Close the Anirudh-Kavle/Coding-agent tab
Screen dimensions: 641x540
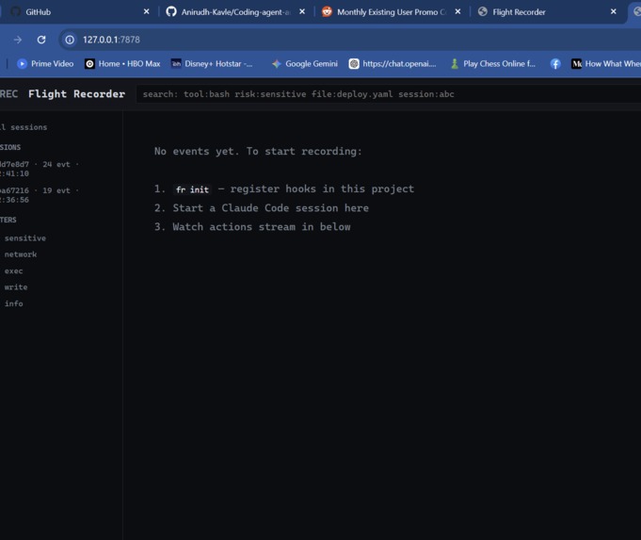tap(302, 12)
